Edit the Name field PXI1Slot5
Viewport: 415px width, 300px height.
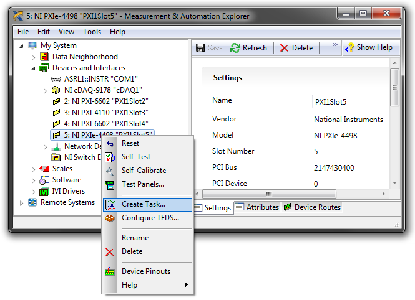[x=351, y=102]
